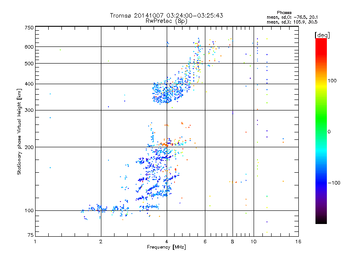Click the black bottom of the phase colorbar

(x=321, y=220)
